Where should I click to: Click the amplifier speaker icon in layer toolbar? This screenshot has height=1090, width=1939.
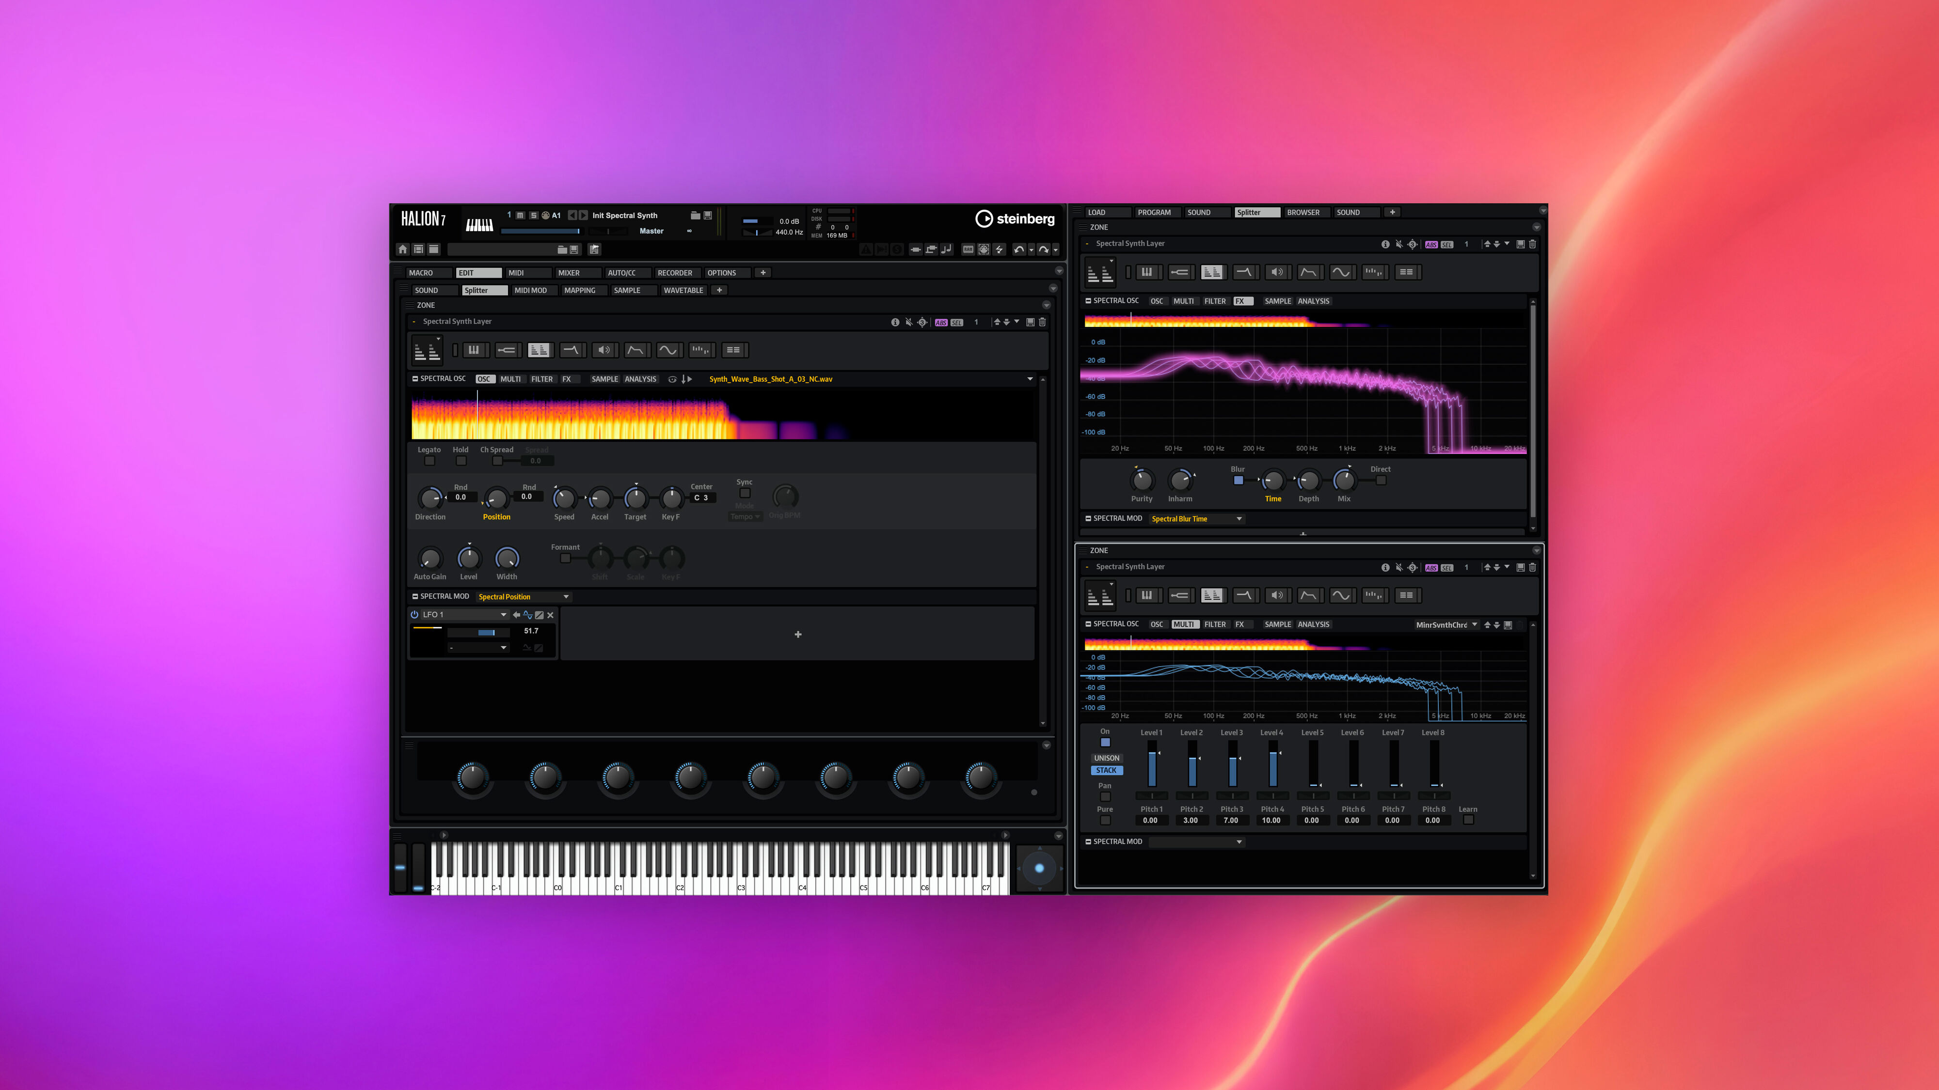(x=604, y=350)
